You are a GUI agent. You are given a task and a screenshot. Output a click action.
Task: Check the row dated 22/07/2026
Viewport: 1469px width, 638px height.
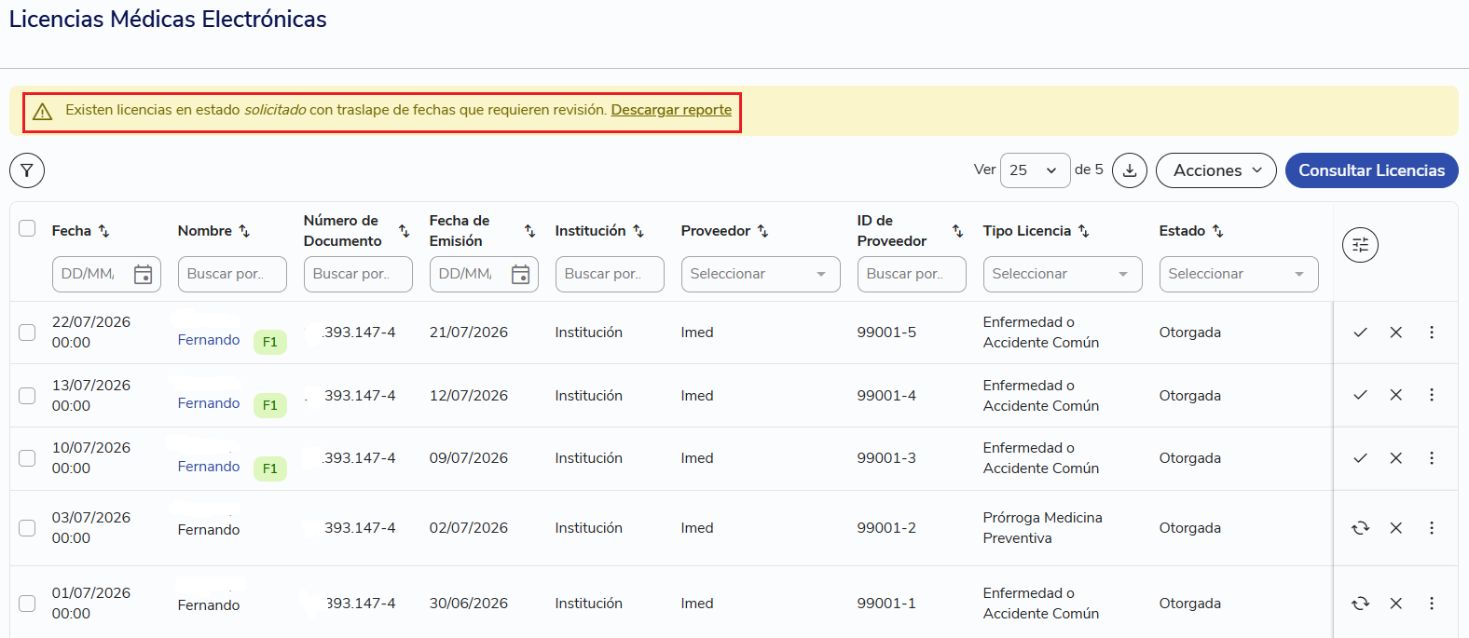click(x=27, y=333)
